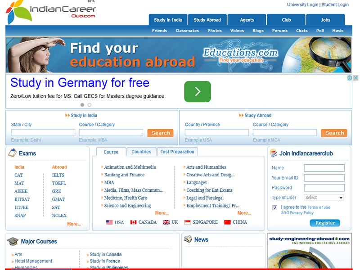The width and height of the screenshot is (360, 270).
Task: Select the USA flag icon
Action: pos(109,222)
